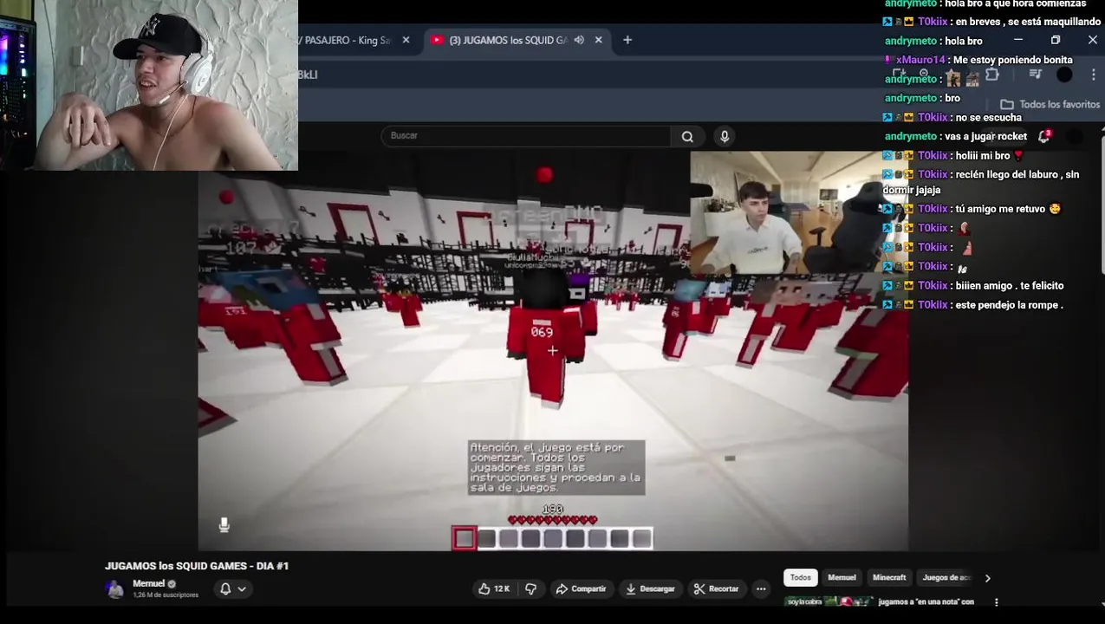Open options for 'jugamos a en una nota' video
Image resolution: width=1105 pixels, height=624 pixels.
point(996,601)
